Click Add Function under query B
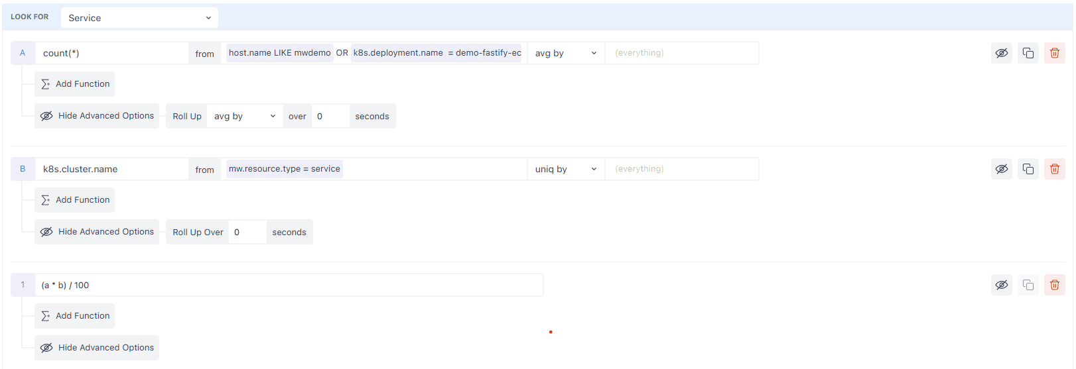Viewport: 1076px width, 369px height. (x=75, y=200)
